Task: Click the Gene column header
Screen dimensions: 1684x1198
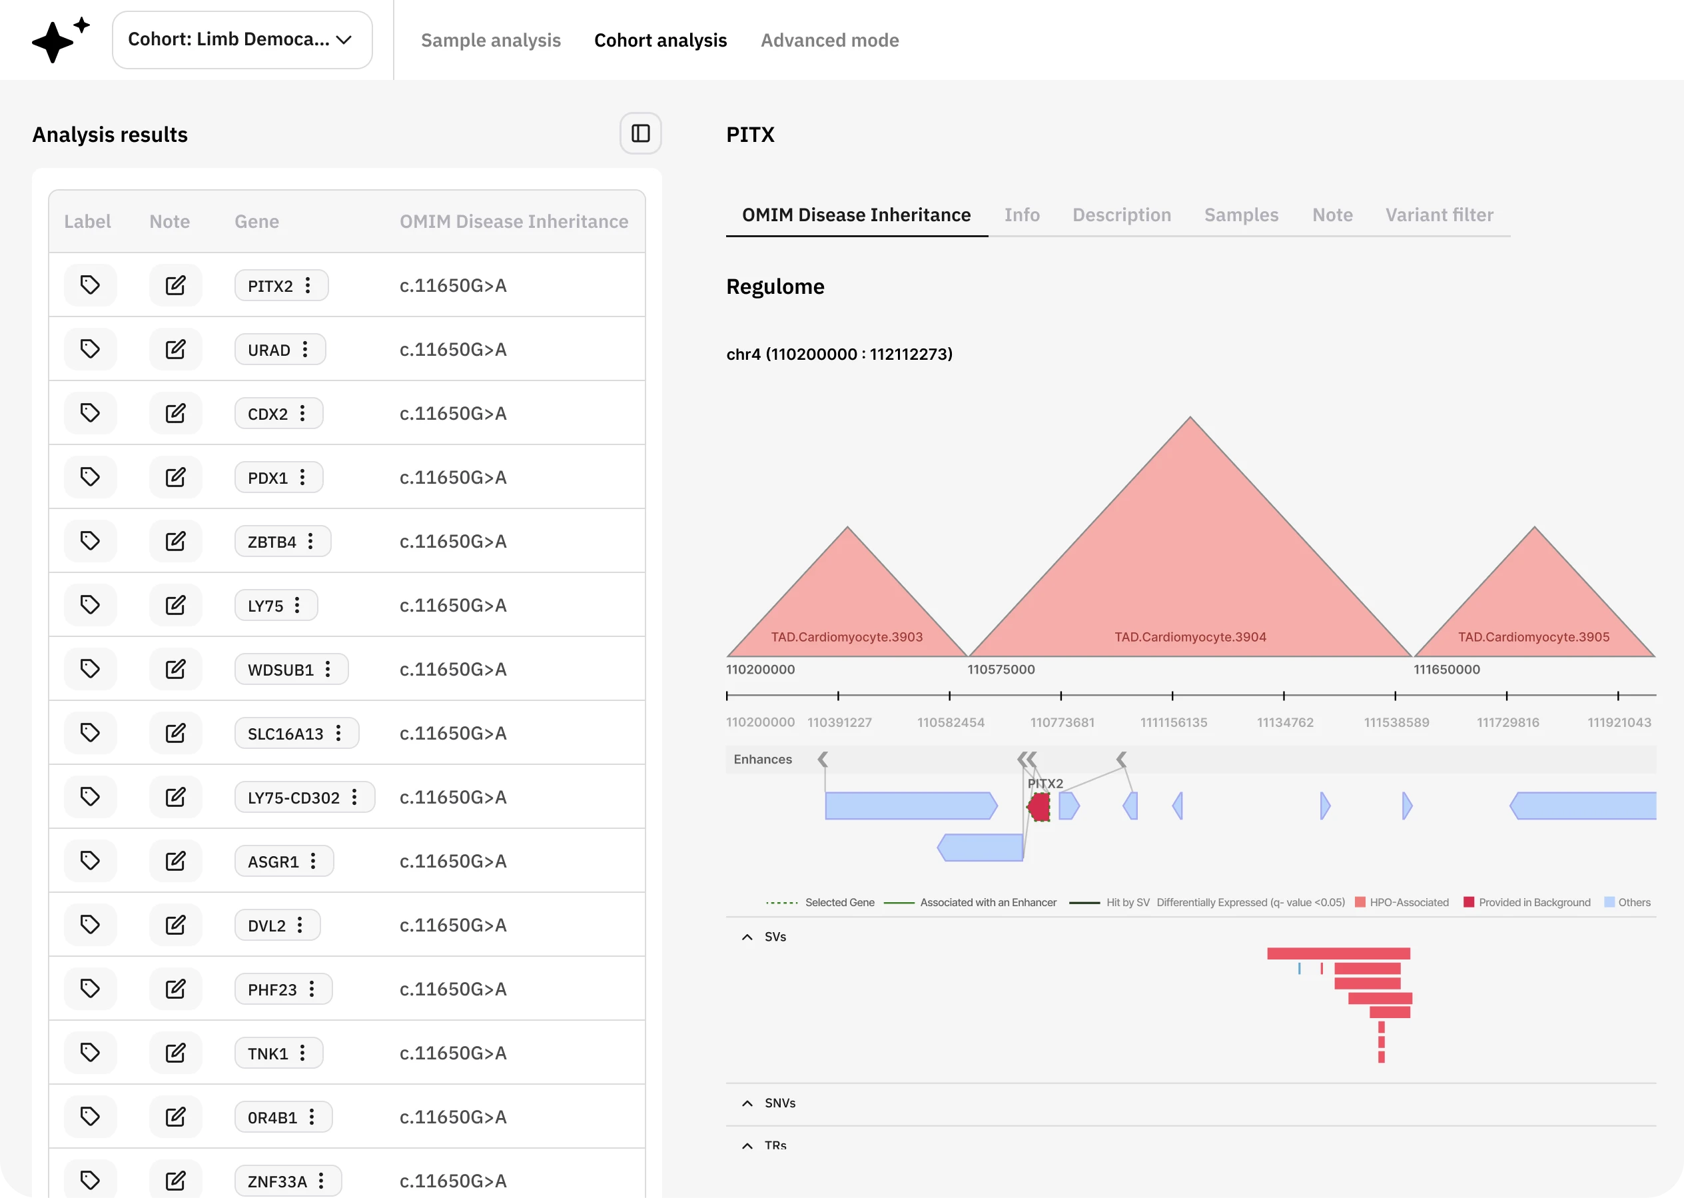Action: tap(256, 221)
